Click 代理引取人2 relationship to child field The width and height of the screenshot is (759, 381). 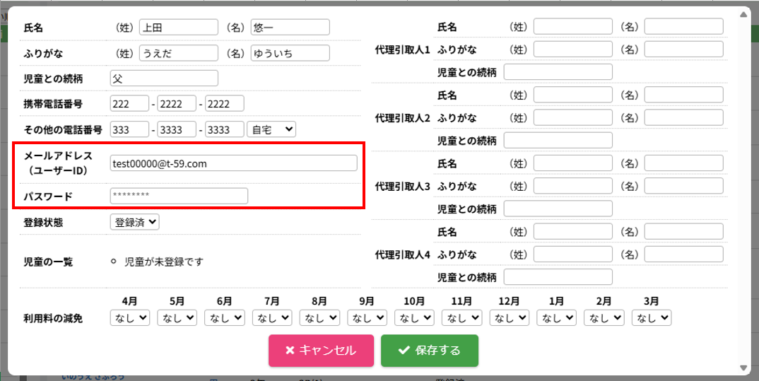(558, 140)
